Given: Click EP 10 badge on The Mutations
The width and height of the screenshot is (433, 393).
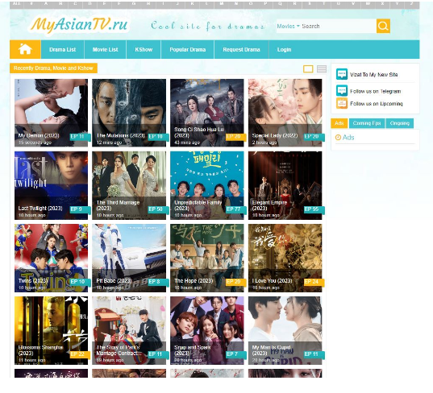Looking at the screenshot, I should pos(158,137).
